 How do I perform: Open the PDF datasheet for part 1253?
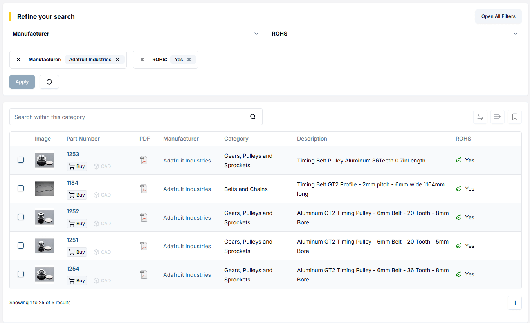click(144, 160)
